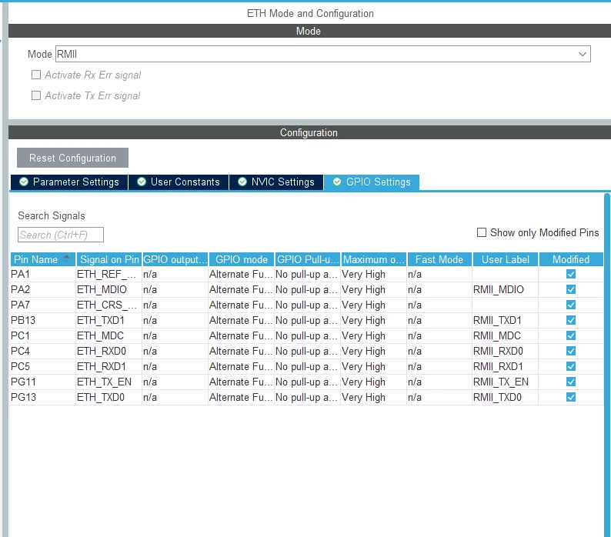
Task: Click the Pin Name sort arrow icon
Action: click(x=66, y=258)
